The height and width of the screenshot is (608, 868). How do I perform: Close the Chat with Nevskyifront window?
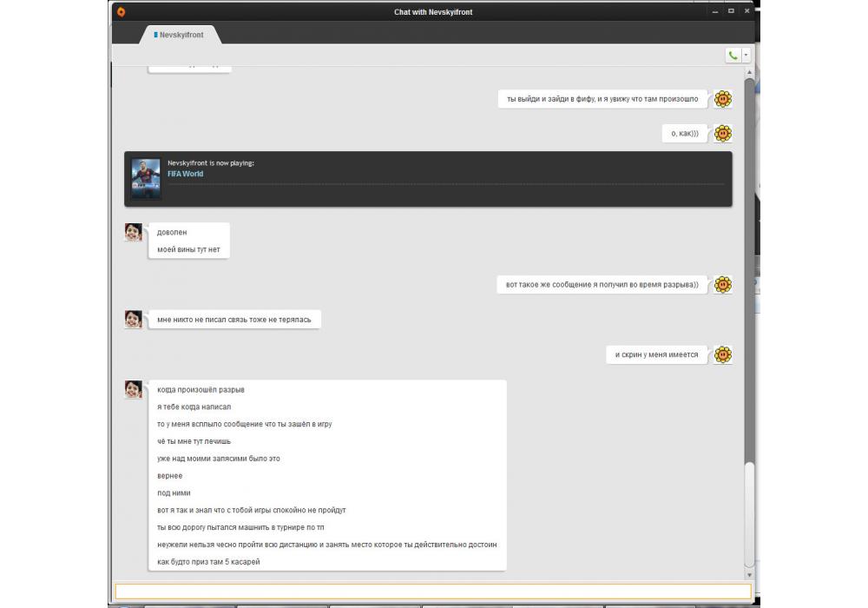[x=746, y=11]
